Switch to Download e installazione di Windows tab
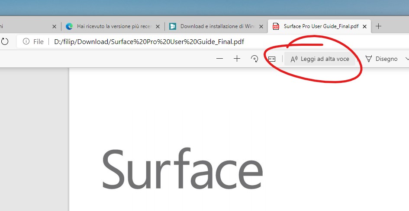Screen dimensions: 409x211 coord(216,26)
